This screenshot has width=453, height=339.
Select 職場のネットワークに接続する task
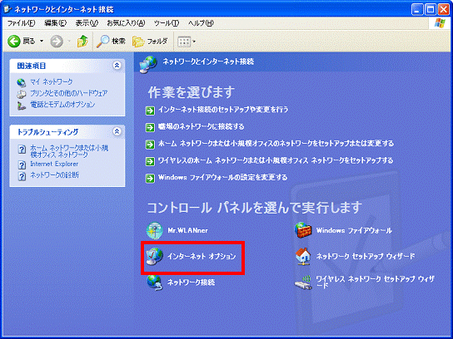tap(201, 126)
